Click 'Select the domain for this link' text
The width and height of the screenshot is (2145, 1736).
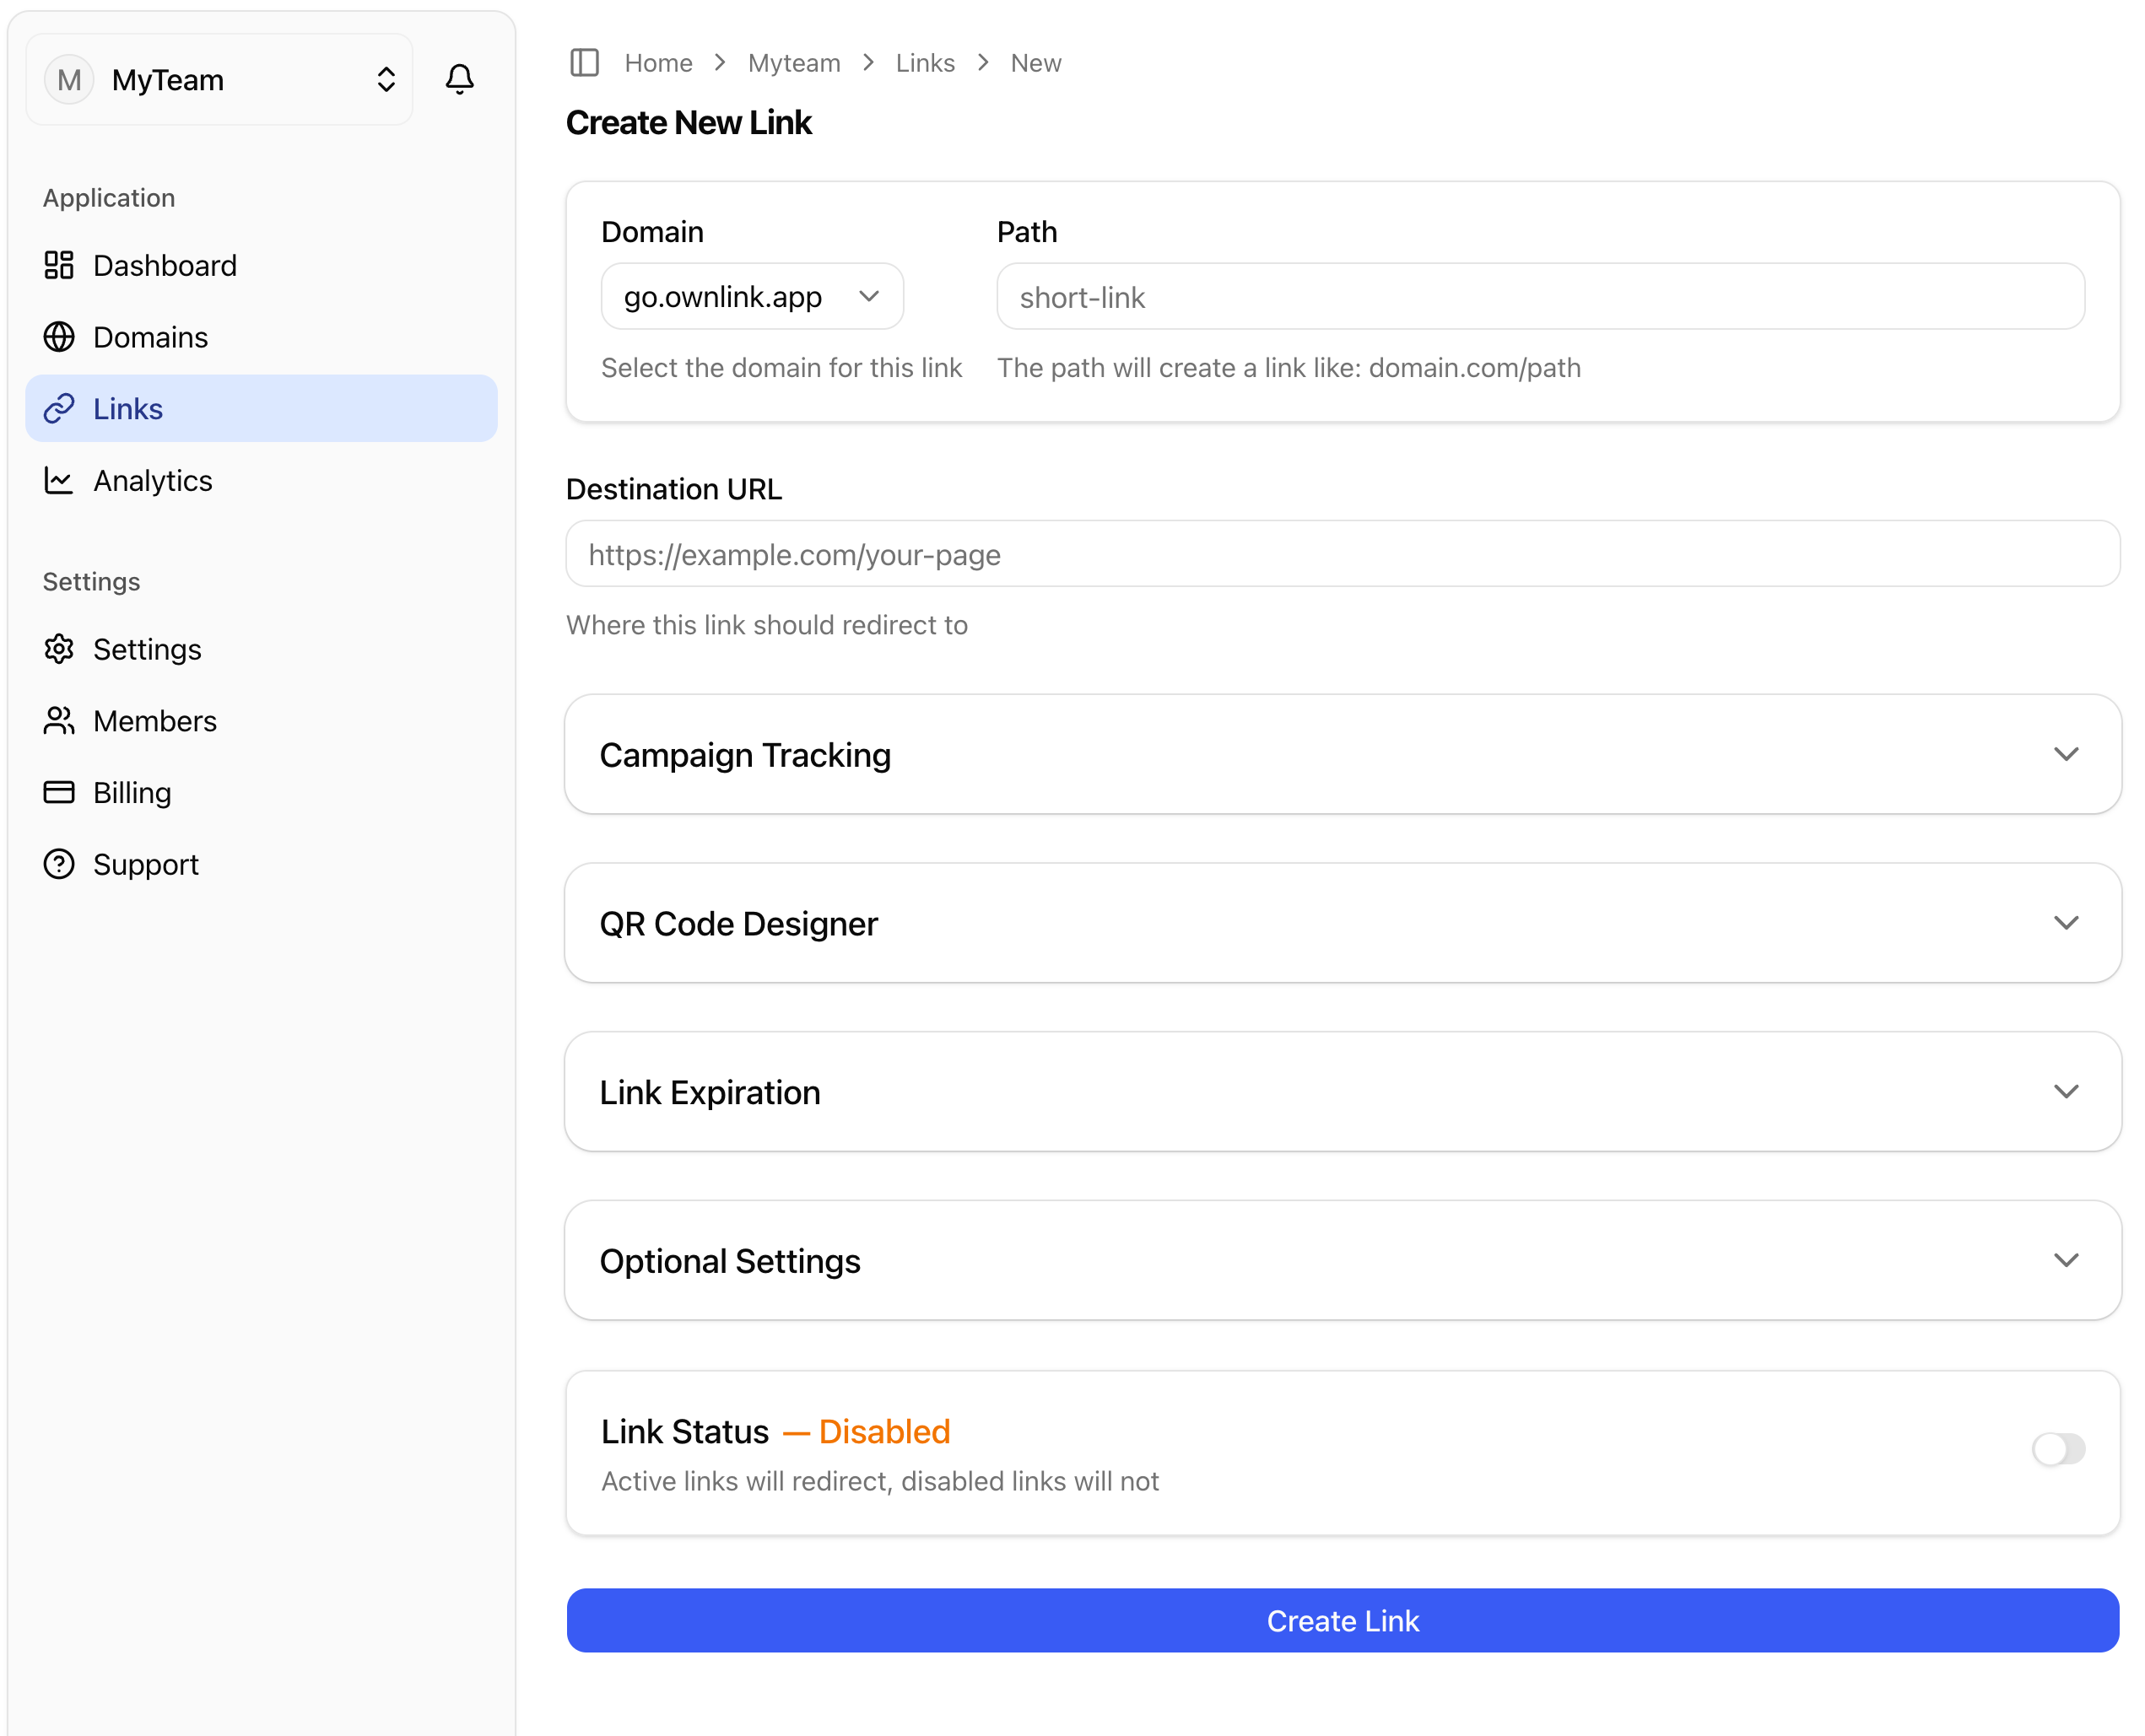781,368
